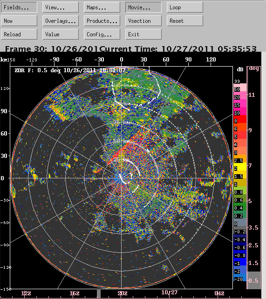This screenshot has height=299, width=266.
Task: Start the Loop animation
Action: (185, 7)
